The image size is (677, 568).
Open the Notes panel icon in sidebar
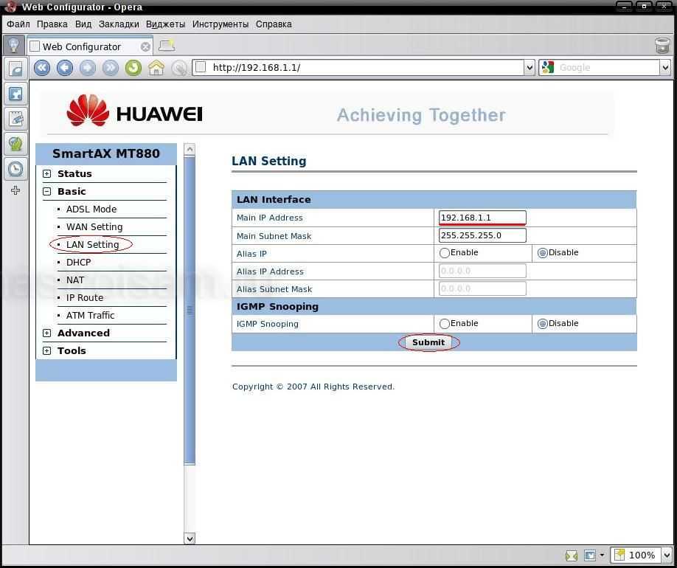(16, 119)
